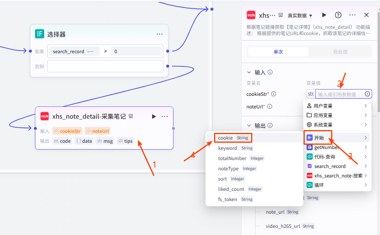Switch to the 单次 tab
The image size is (380, 235).
click(278, 52)
